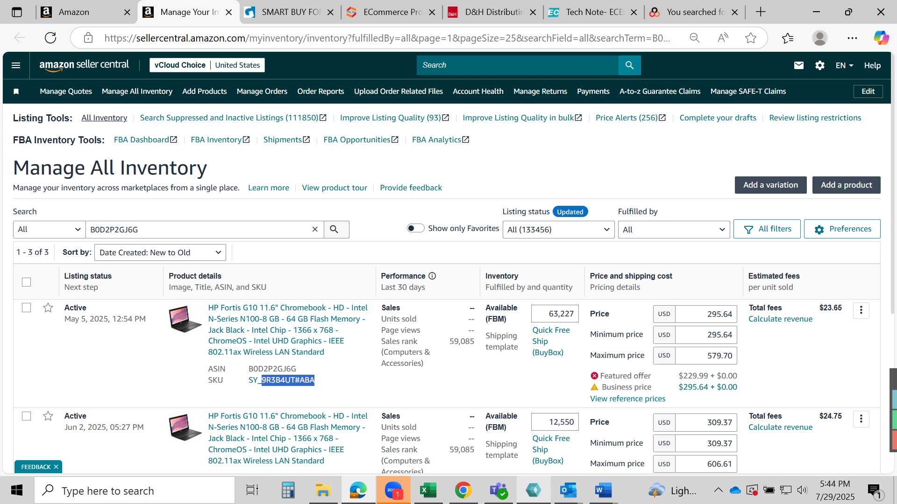Click the mail messages envelope icon
Screen dimensions: 897x504
(x=799, y=65)
